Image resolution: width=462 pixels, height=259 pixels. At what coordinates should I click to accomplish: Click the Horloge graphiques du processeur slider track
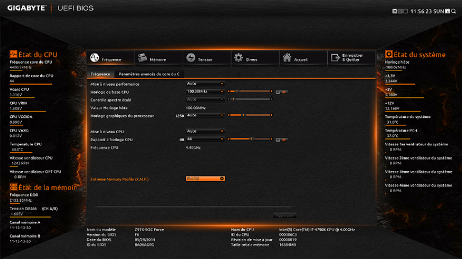click(x=250, y=115)
